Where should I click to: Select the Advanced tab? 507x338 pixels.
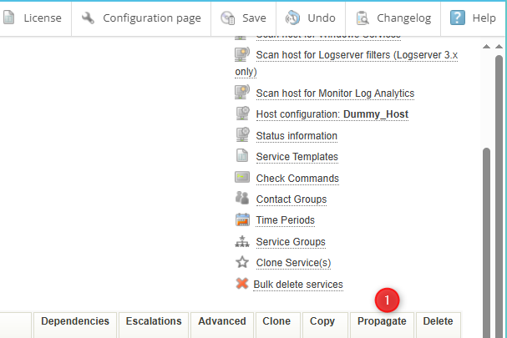[x=222, y=321]
